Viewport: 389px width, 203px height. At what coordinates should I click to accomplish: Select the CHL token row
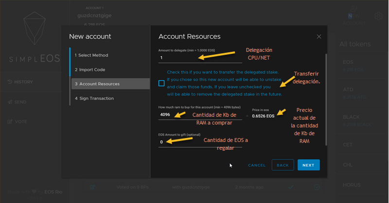tap(362, 165)
